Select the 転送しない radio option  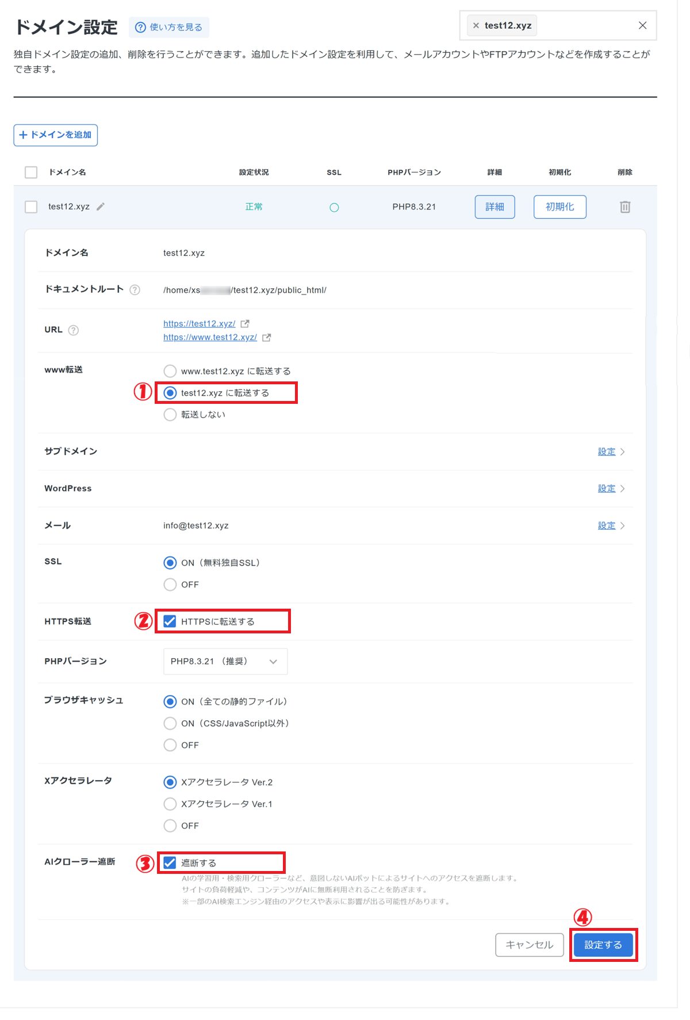click(x=170, y=415)
